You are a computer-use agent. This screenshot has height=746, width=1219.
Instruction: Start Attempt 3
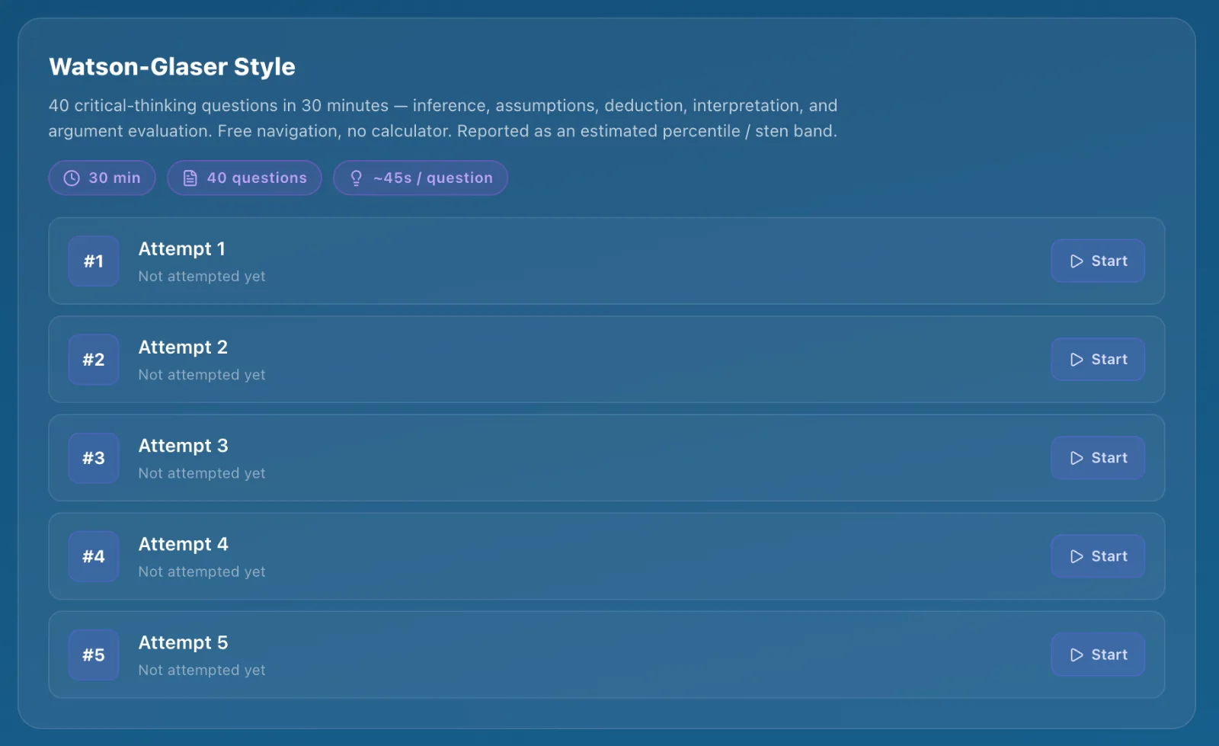[1098, 458]
